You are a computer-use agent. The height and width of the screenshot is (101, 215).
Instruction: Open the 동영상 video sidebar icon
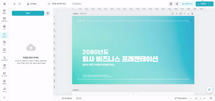click(x=4, y=82)
